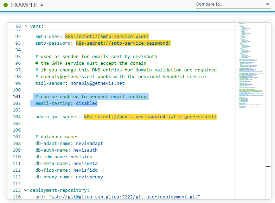
Task: Click the vertical scrollbar track of editor
Action: point(268,111)
